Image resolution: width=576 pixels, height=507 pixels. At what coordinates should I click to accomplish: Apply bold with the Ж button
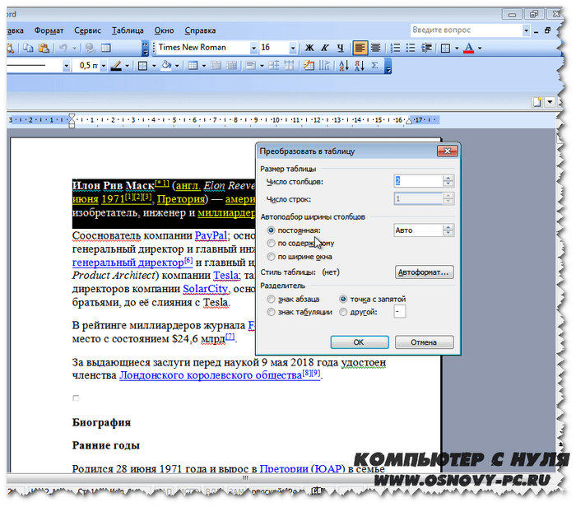pos(309,48)
